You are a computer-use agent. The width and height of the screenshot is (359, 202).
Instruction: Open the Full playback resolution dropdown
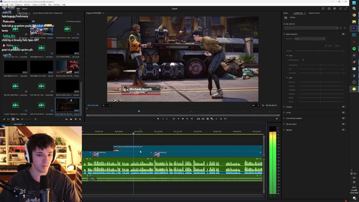coord(255,105)
